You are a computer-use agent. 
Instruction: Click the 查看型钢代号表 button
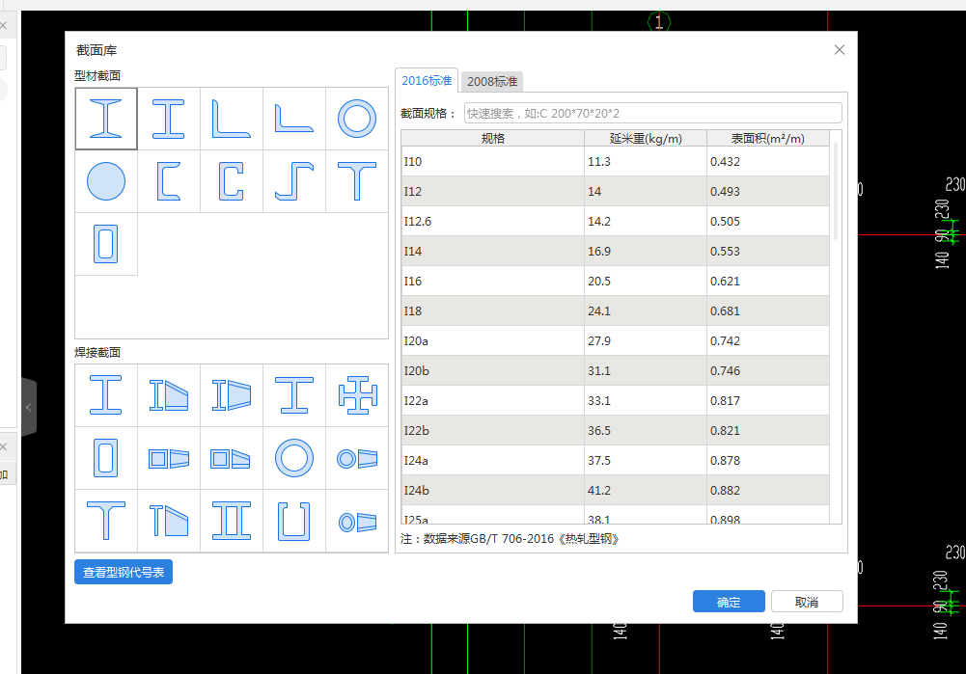[x=124, y=572]
